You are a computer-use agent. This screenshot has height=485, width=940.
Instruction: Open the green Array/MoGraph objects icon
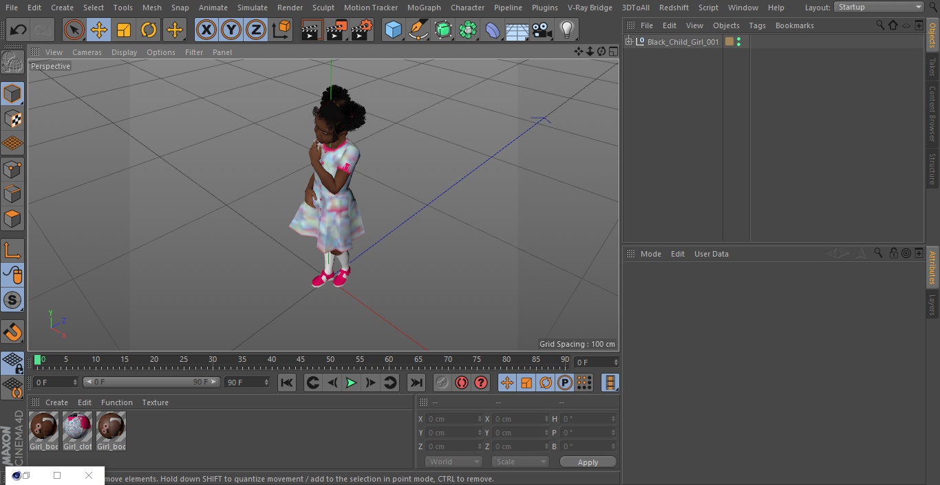(x=468, y=30)
